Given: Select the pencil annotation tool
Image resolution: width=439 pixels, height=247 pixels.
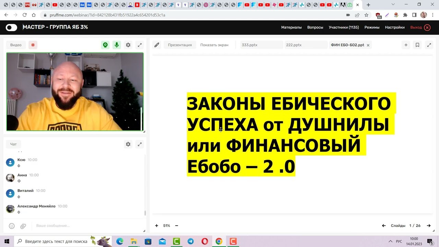Looking at the screenshot, I should pyautogui.click(x=157, y=45).
